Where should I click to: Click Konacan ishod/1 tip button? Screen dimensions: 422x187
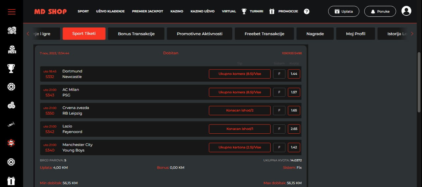point(240,129)
